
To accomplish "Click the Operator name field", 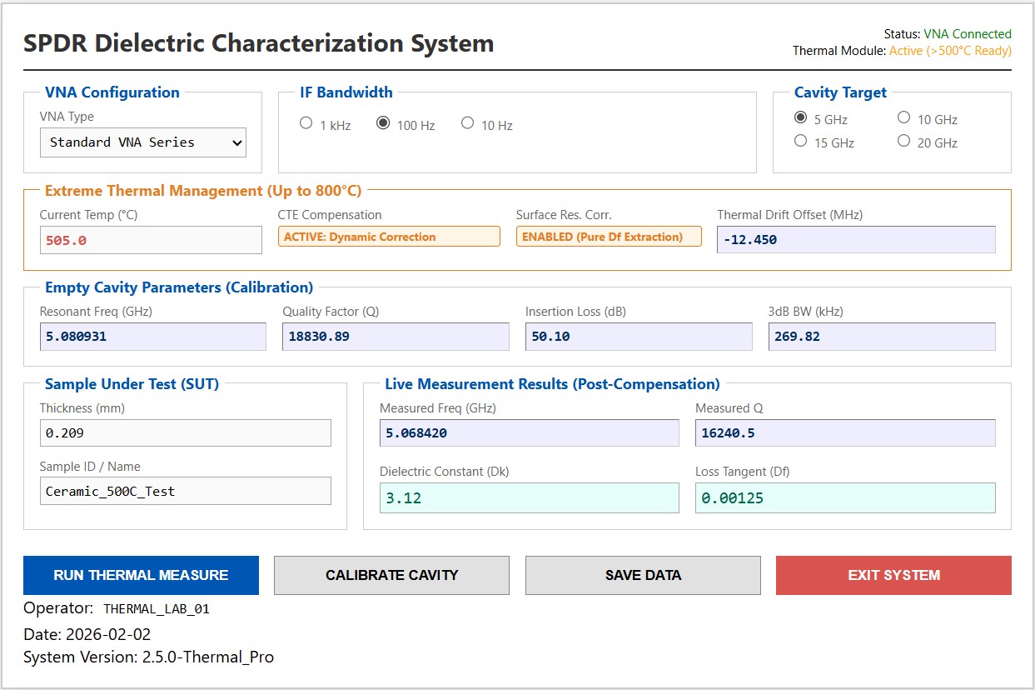I will click(157, 608).
